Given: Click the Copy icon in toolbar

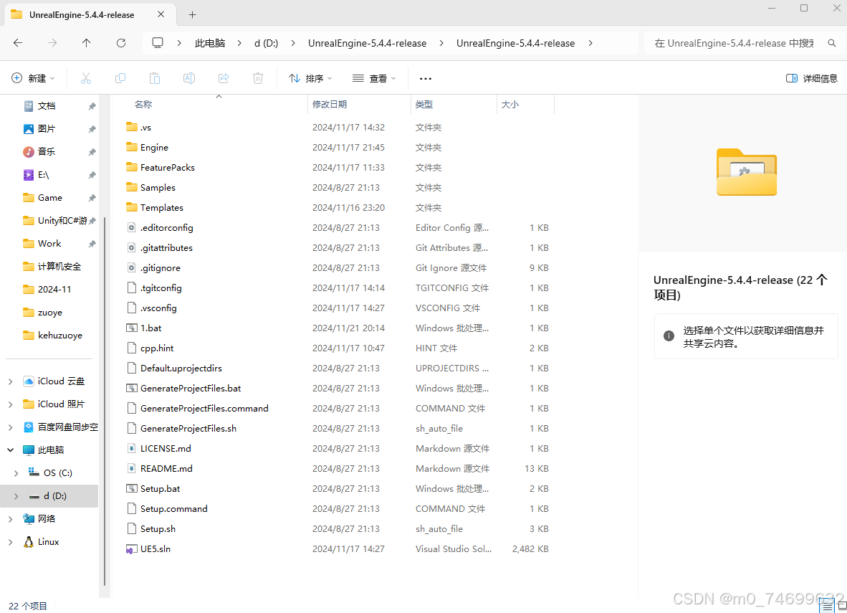Looking at the screenshot, I should (x=120, y=78).
